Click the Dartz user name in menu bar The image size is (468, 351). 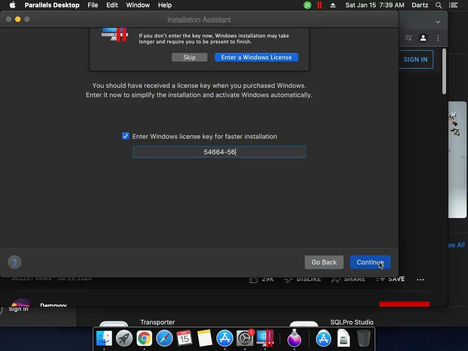[x=420, y=5]
